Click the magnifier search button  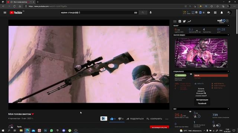[x=143, y=13]
